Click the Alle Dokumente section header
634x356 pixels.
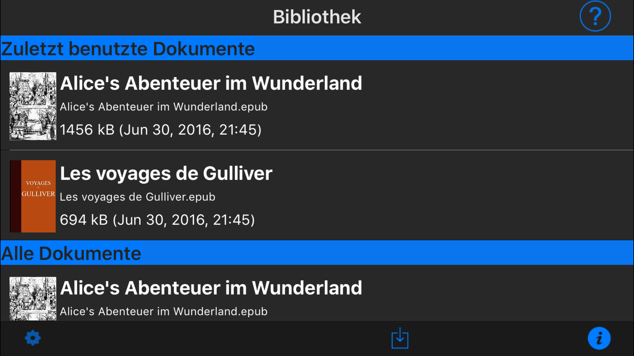tap(71, 253)
